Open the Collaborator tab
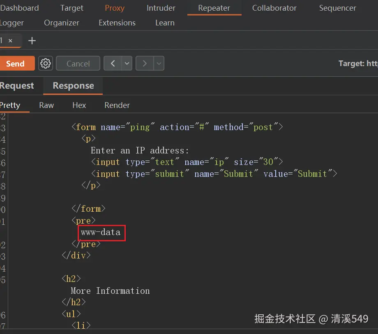 pos(274,8)
